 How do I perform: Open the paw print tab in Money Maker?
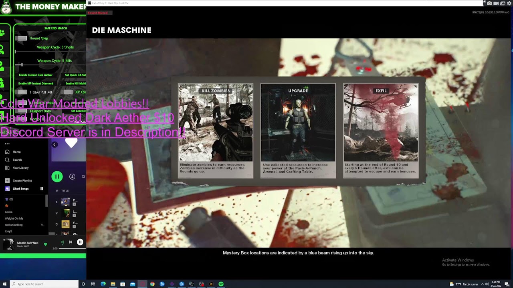pyautogui.click(x=2, y=33)
